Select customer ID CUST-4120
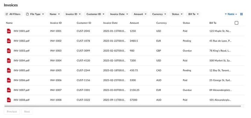Image resolution: width=251 pixels, height=118 pixels. click(83, 60)
